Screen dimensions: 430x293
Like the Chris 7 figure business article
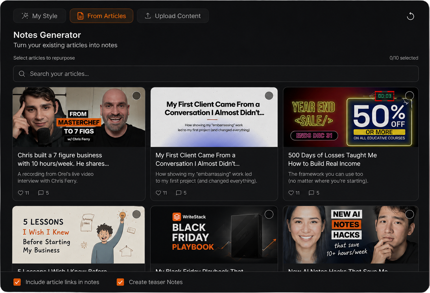[21, 193]
